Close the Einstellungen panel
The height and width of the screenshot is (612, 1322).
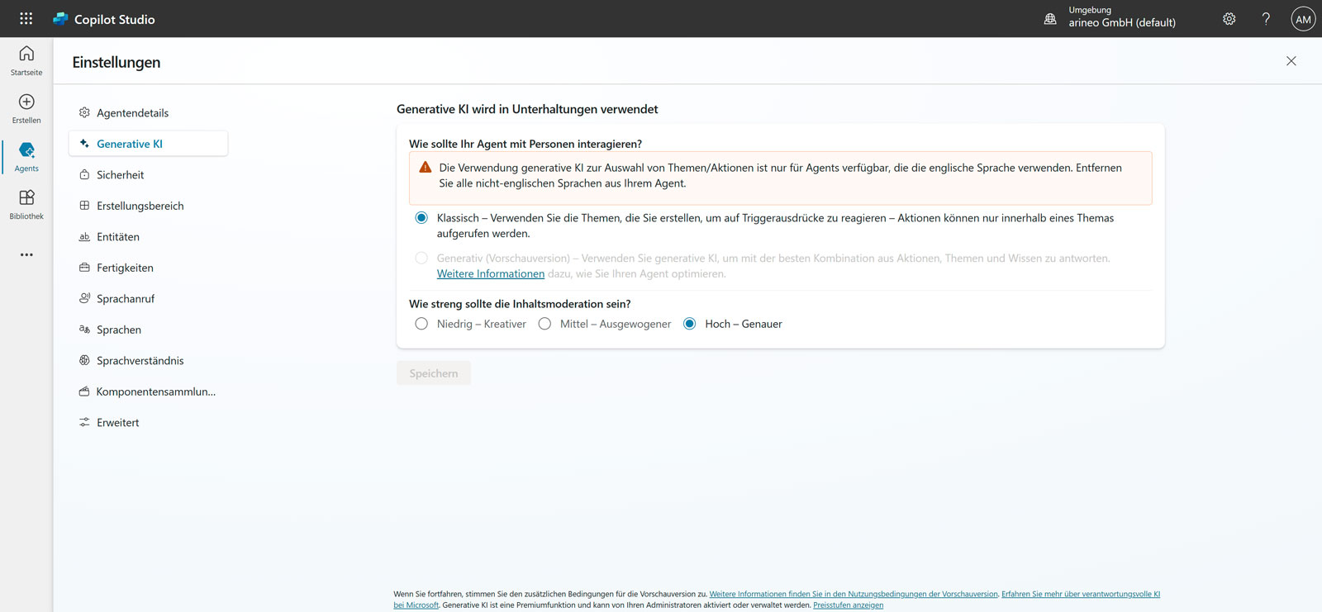click(1291, 61)
